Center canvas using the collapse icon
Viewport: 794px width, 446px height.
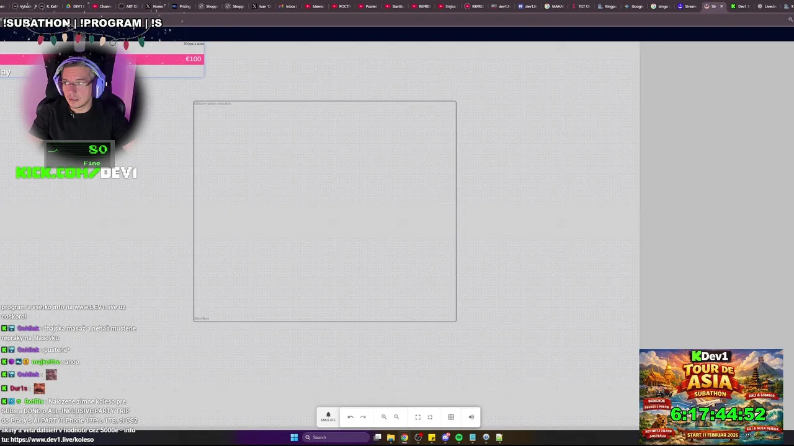tap(430, 417)
